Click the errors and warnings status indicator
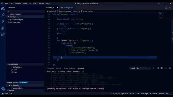Screen dimensions: 173x97 [x=5, y=93]
